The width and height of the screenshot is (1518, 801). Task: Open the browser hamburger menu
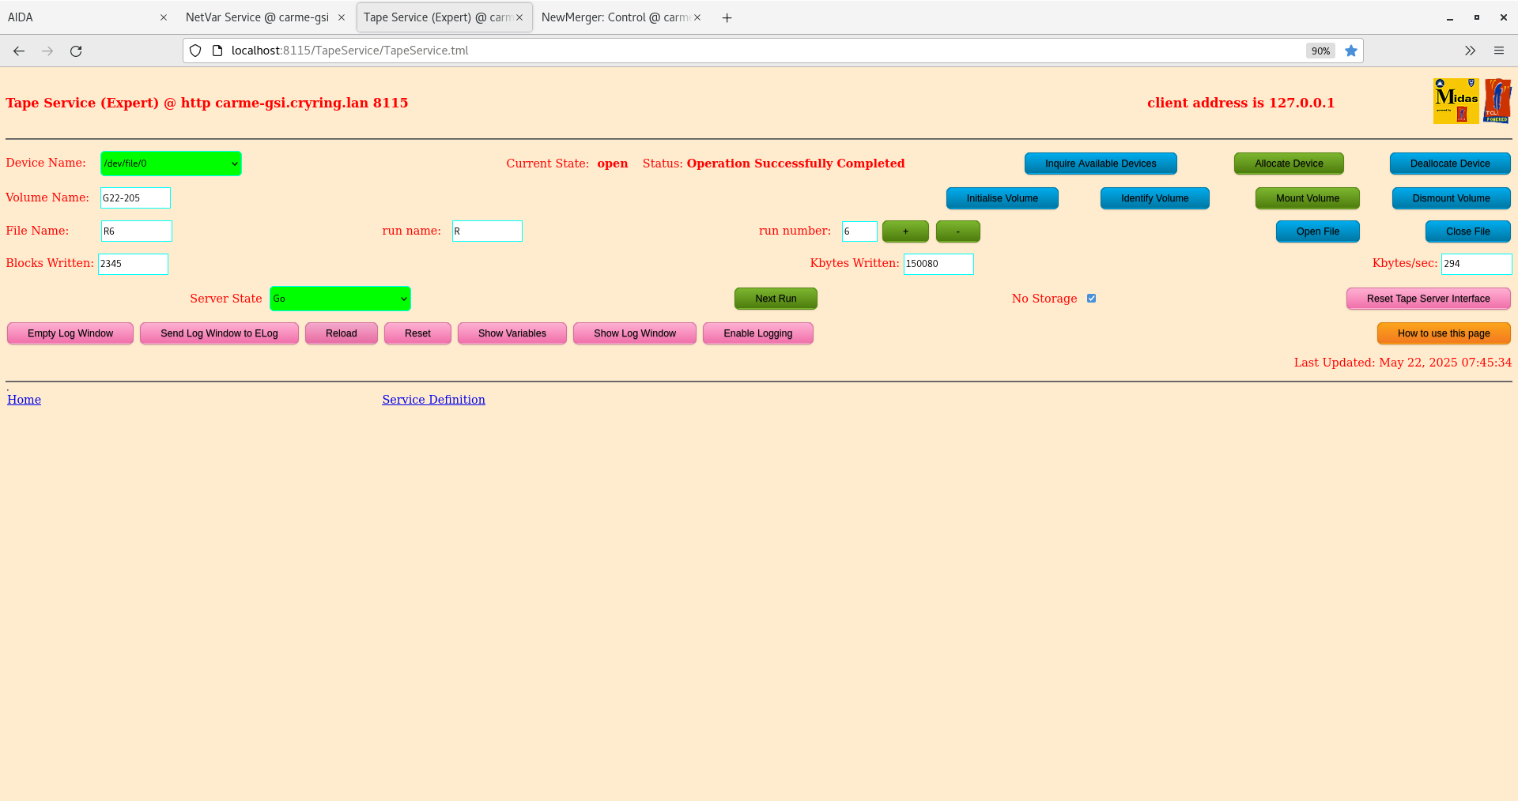pos(1499,51)
